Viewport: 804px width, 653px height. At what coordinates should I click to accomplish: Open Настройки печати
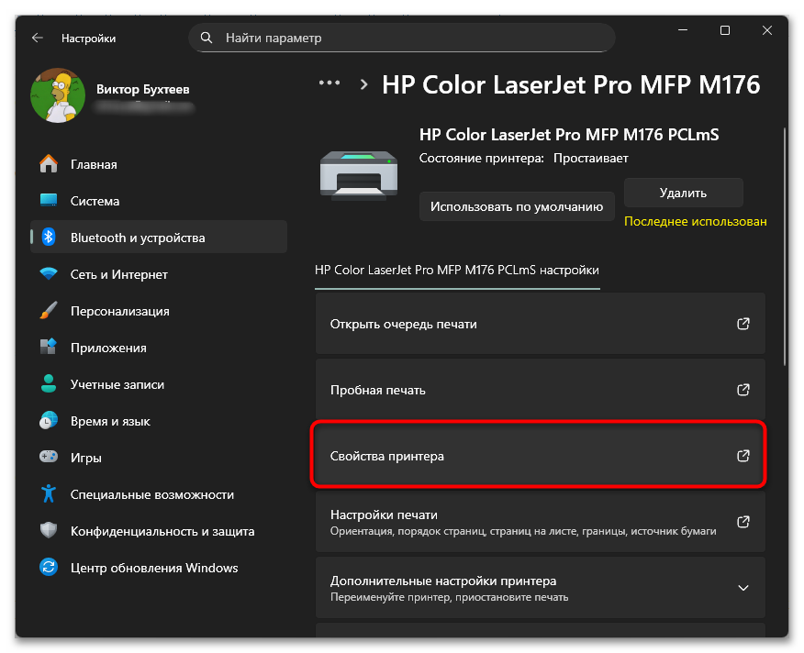pyautogui.click(x=541, y=522)
